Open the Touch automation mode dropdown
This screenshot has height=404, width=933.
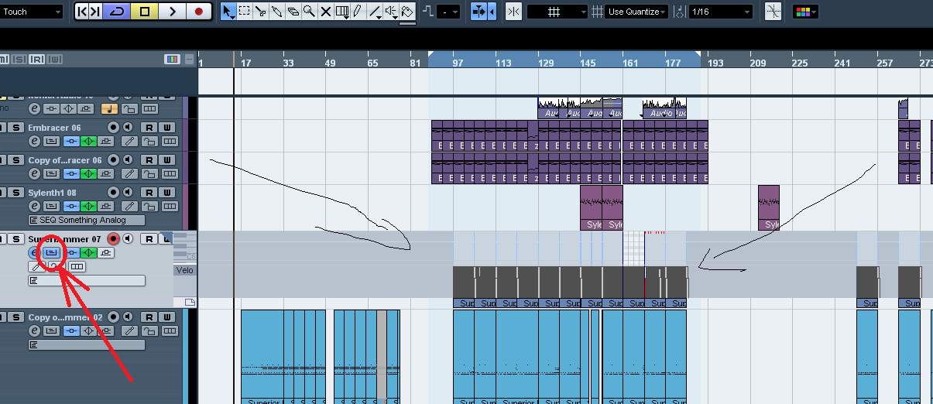pyautogui.click(x=33, y=12)
